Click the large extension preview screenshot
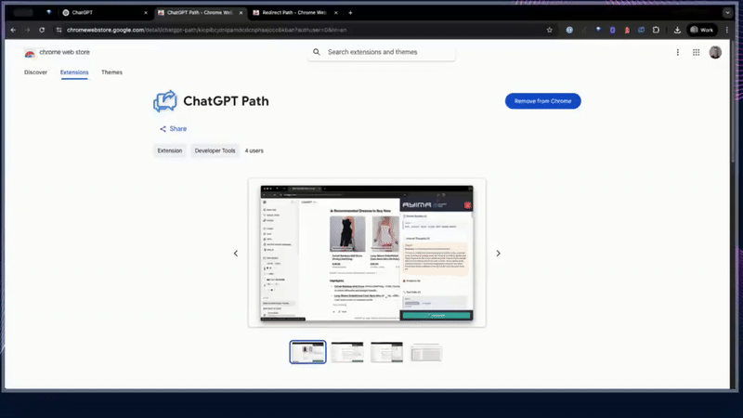The width and height of the screenshot is (743, 418). 367,253
